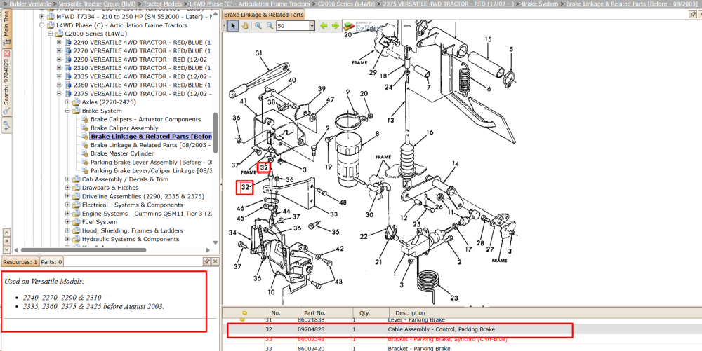Open the zoom level dropdown arrow
Screen dimensions: 702x351
(312, 26)
